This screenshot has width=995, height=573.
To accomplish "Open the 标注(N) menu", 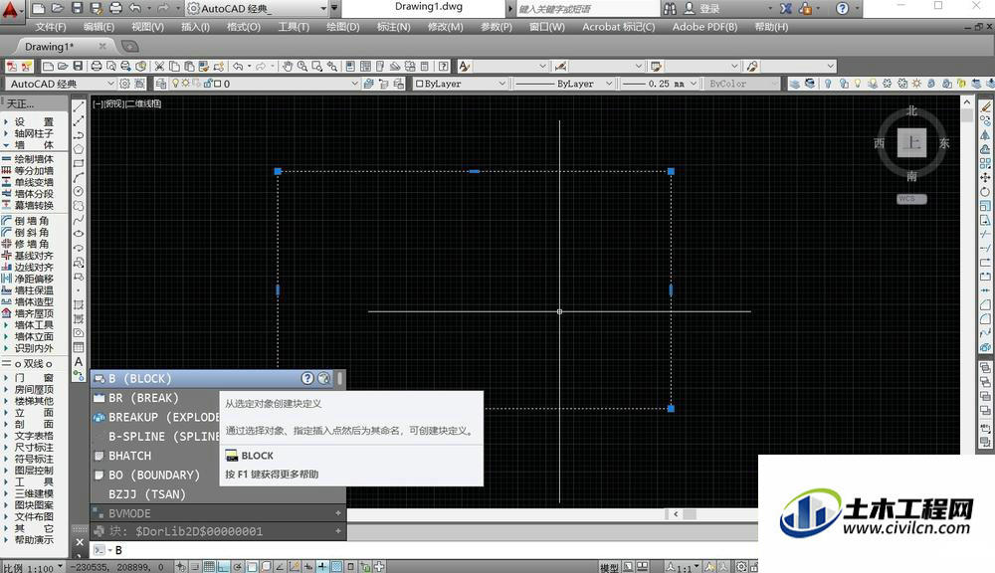I will click(393, 27).
